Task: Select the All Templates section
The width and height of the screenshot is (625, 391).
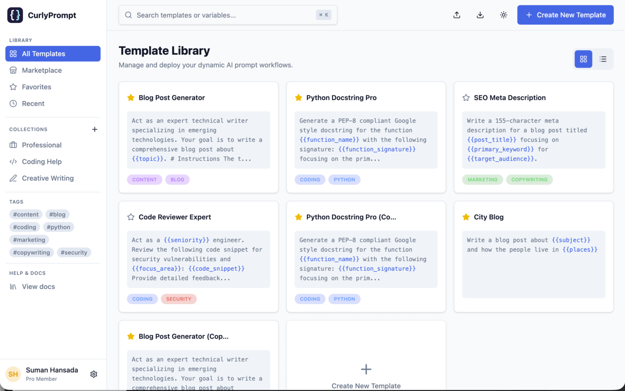Action: click(43, 54)
